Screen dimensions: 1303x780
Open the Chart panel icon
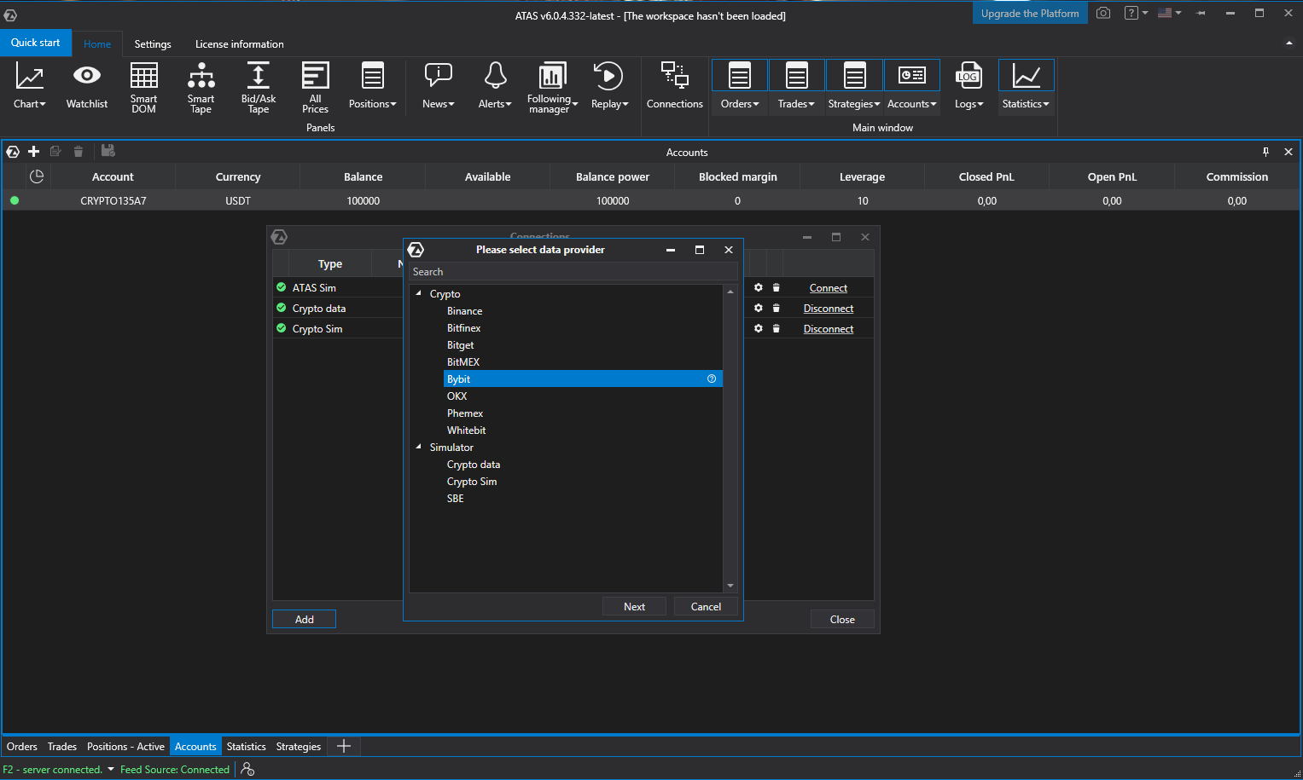click(x=30, y=77)
